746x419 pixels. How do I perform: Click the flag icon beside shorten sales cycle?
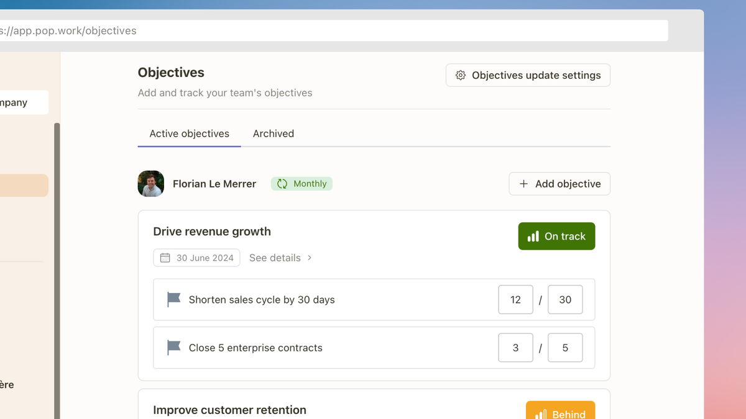[173, 299]
